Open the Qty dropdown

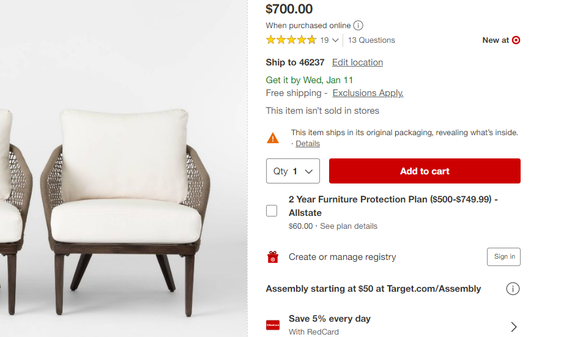293,171
